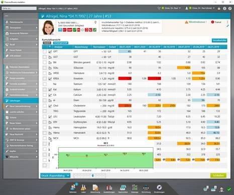
Task: Open the Labor flask icon in the dock
Action: [83, 188]
